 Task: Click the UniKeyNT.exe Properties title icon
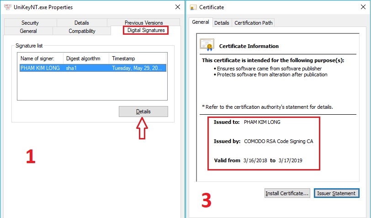tap(8, 7)
